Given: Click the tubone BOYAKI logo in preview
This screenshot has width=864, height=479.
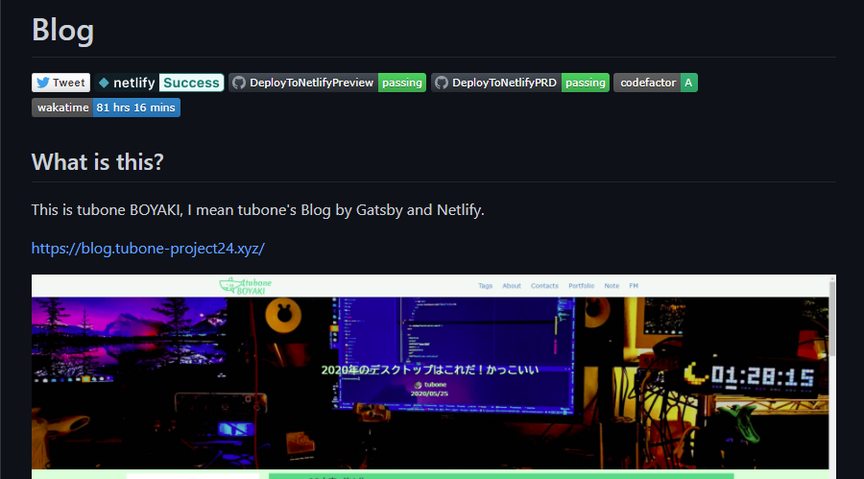Looking at the screenshot, I should (246, 285).
